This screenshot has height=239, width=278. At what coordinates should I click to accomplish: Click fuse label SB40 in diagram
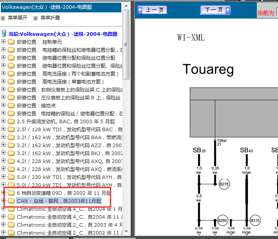click(x=246, y=150)
